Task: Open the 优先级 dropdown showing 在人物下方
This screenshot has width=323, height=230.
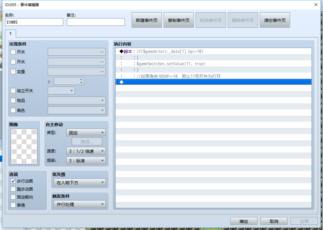Action: [x=80, y=182]
